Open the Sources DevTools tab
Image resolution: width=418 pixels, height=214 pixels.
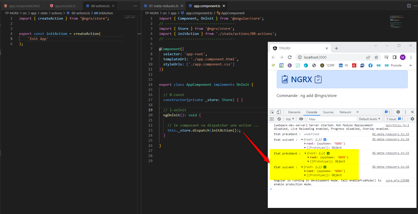tap(328, 112)
